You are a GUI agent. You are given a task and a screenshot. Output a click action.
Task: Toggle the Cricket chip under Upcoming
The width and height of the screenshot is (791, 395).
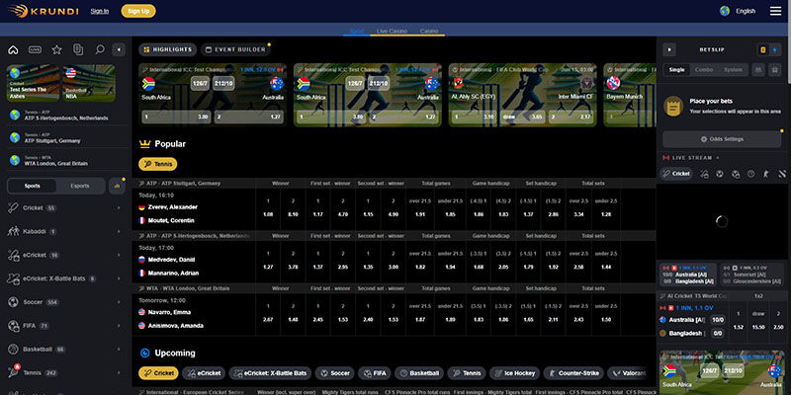(158, 373)
